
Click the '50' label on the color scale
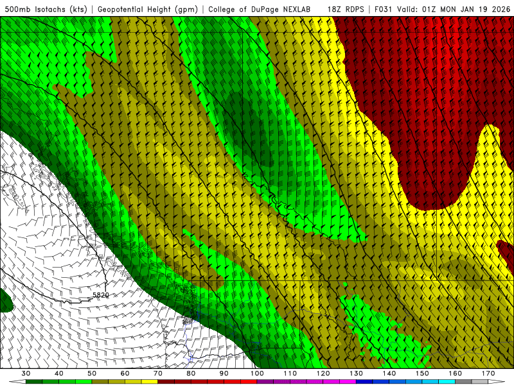(x=92, y=373)
